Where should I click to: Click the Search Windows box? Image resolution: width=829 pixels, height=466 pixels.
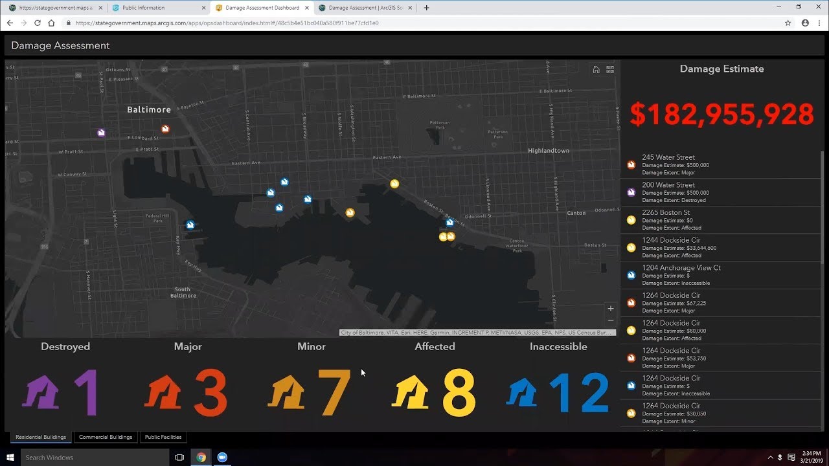pos(95,457)
